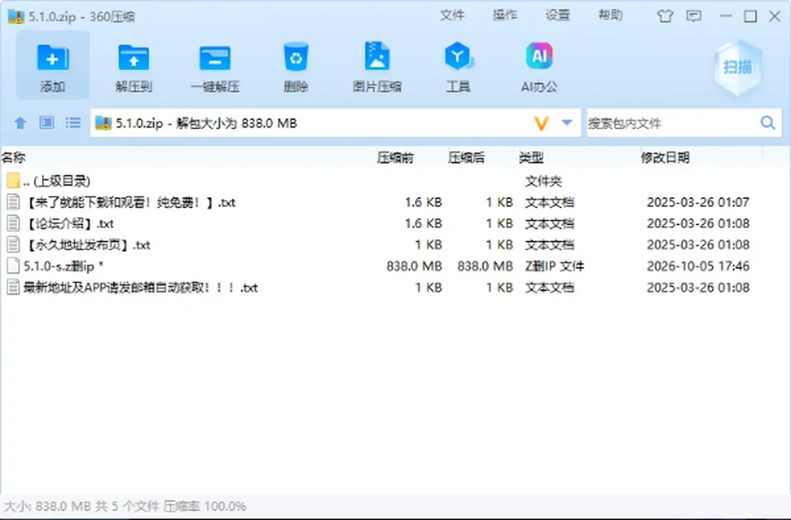Sort by the 类型 (Type) column header
This screenshot has width=791, height=520.
531,158
